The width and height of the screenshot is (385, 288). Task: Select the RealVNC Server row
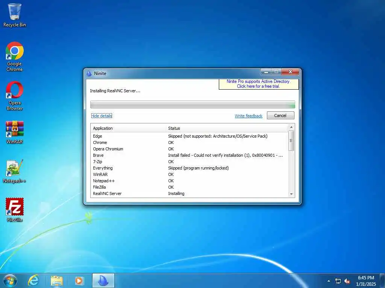pyautogui.click(x=189, y=193)
